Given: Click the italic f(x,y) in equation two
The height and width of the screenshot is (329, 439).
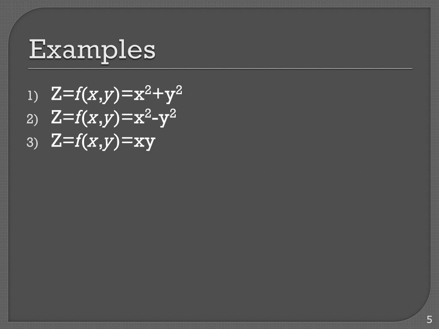Looking at the screenshot, I should (x=97, y=118).
